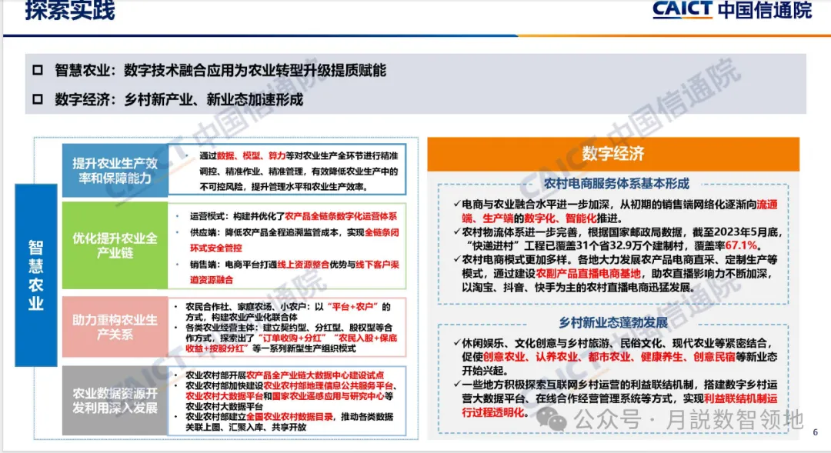831x453 pixels.
Task: Click the red coverage rate 67.1%
Action: [x=741, y=246]
